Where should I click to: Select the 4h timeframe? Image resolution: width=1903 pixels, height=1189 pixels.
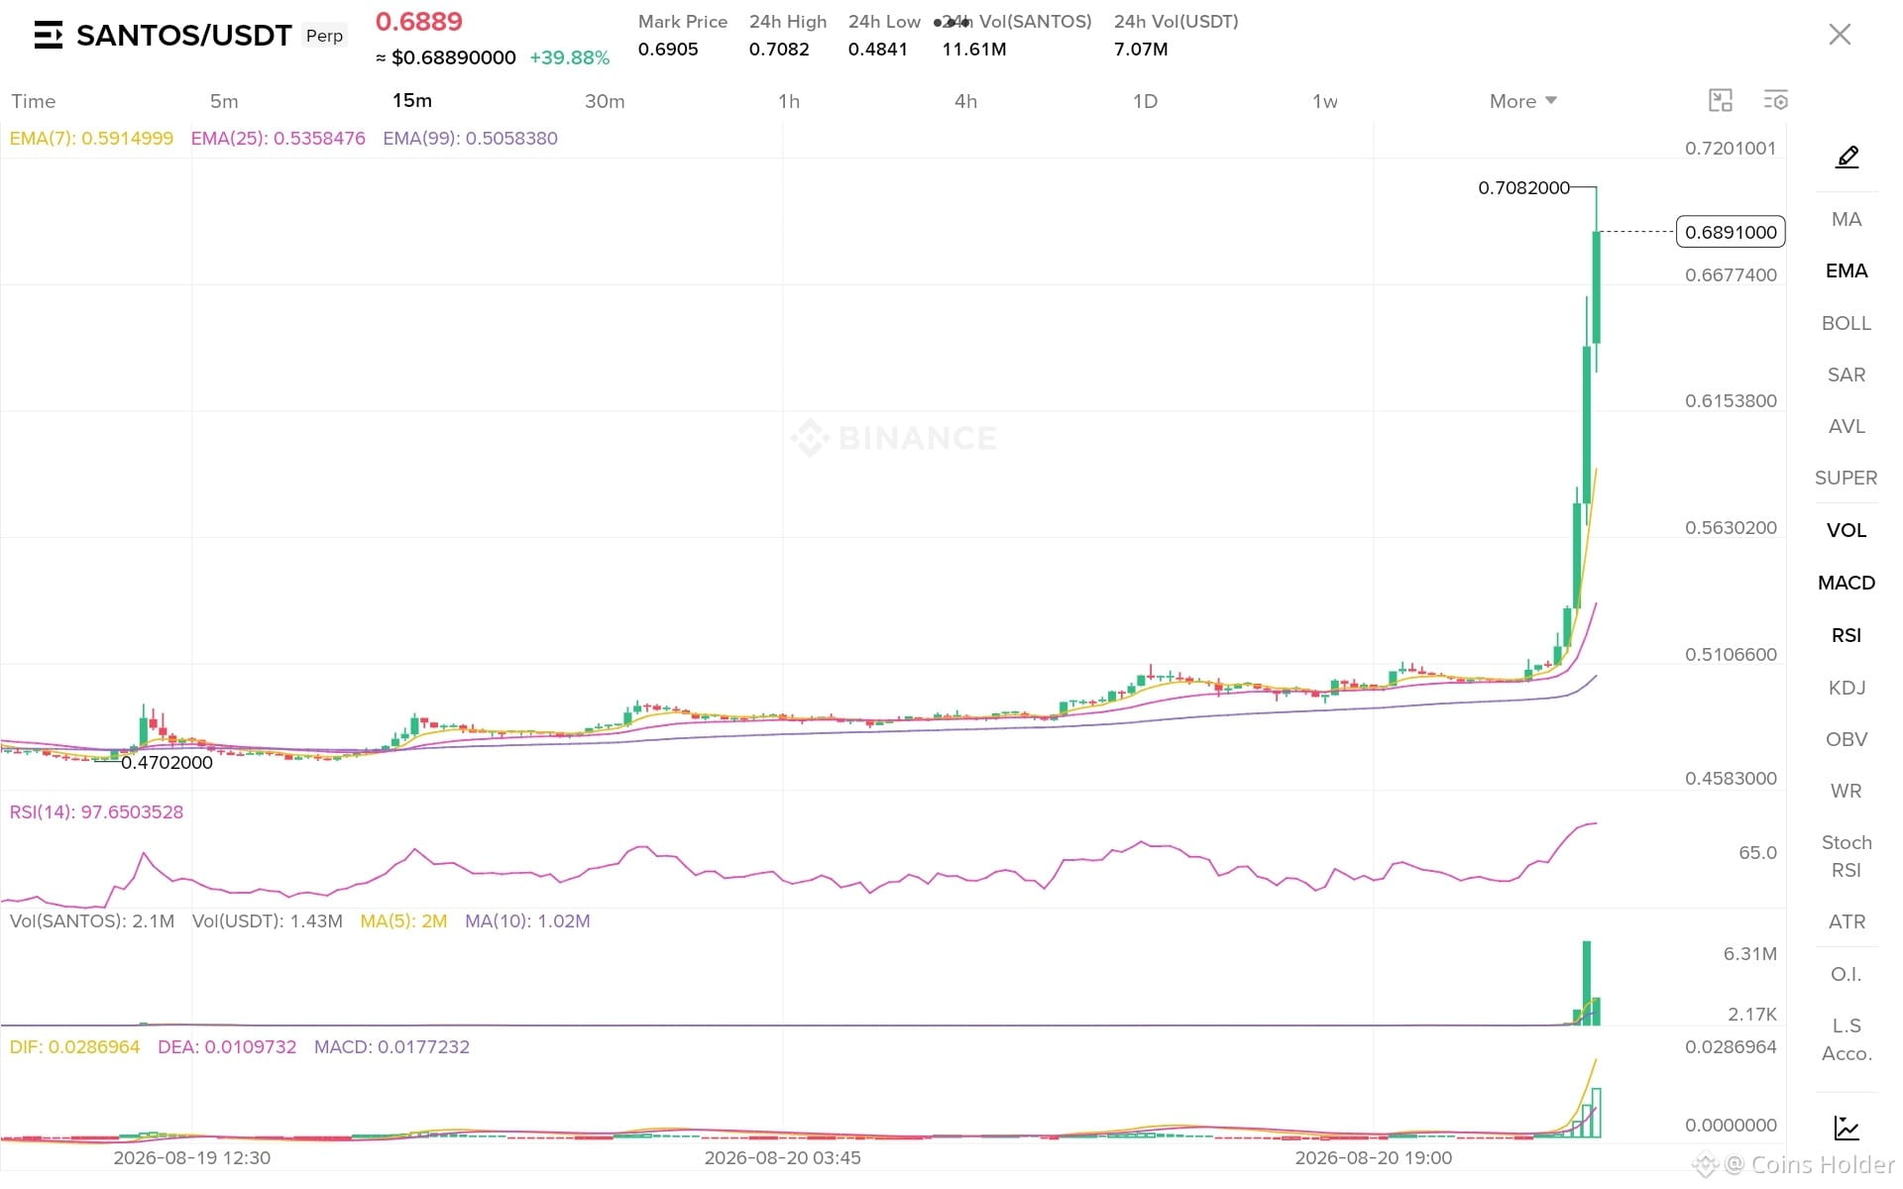pos(965,101)
